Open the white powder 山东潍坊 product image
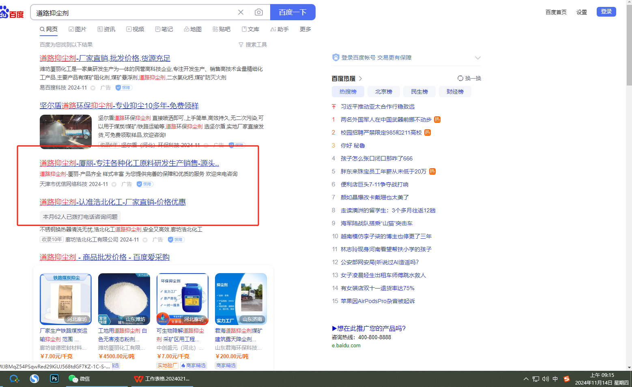This screenshot has width=632, height=387. click(124, 299)
